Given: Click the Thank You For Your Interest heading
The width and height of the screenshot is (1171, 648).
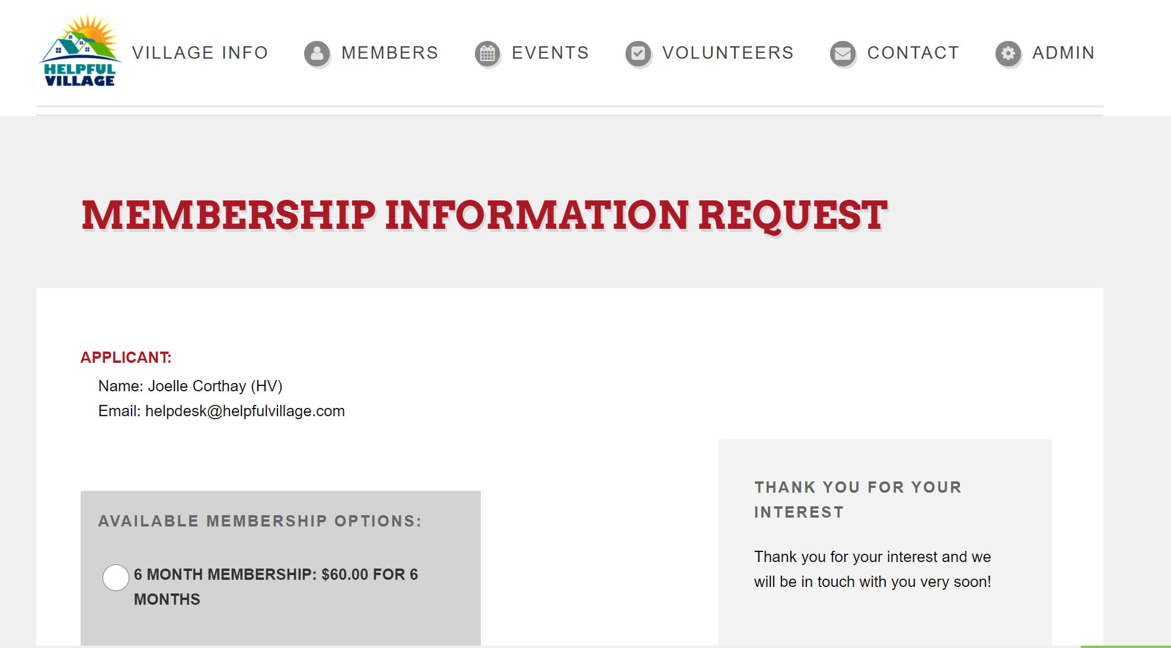Looking at the screenshot, I should click(857, 499).
